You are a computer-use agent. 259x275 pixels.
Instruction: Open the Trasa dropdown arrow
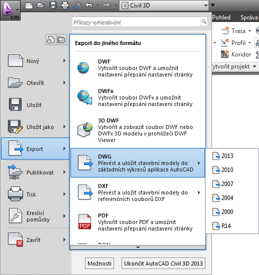coord(249,31)
